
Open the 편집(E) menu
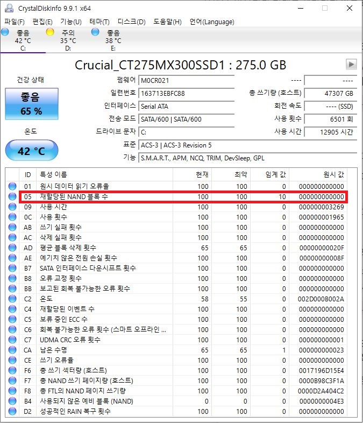coord(42,22)
